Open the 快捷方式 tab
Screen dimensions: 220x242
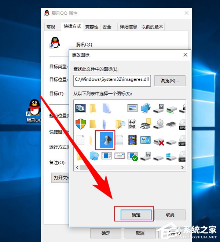pos(72,26)
